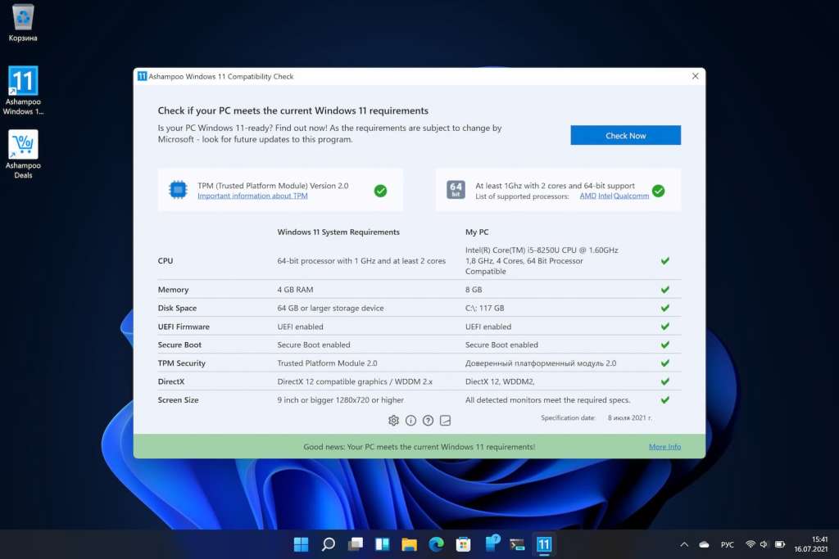Click UEFI Firmware row label
Viewport: 839px width, 559px height.
click(184, 327)
